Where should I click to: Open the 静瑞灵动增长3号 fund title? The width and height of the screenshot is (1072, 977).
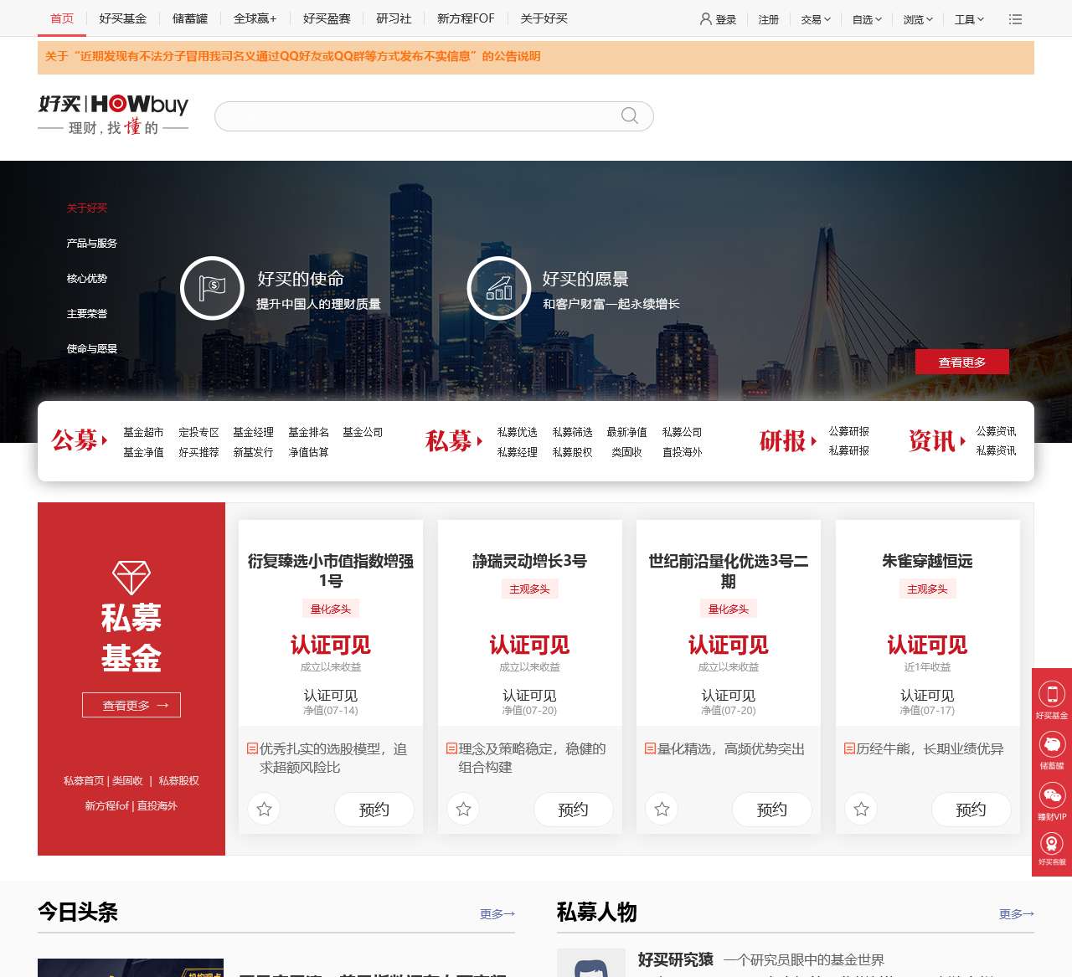(x=529, y=561)
